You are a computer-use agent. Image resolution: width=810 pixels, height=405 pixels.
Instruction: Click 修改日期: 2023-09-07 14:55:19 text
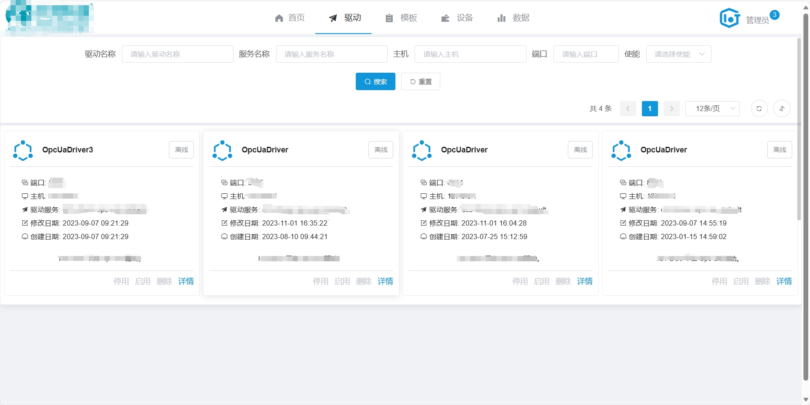(678, 223)
